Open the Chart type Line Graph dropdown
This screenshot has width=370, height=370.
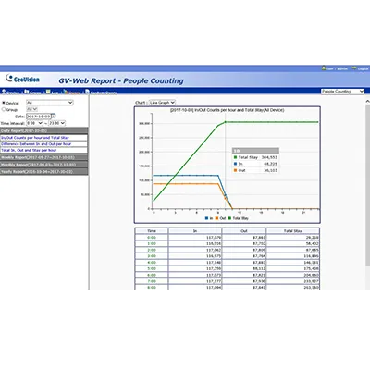162,103
